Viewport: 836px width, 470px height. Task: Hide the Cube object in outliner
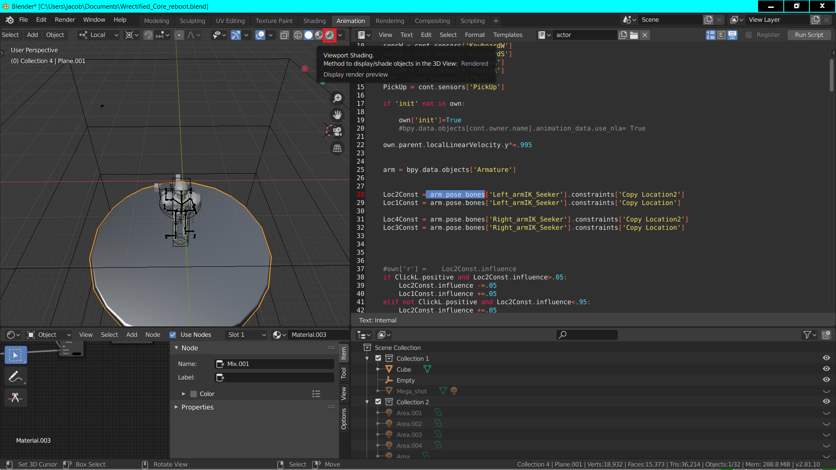coord(826,369)
